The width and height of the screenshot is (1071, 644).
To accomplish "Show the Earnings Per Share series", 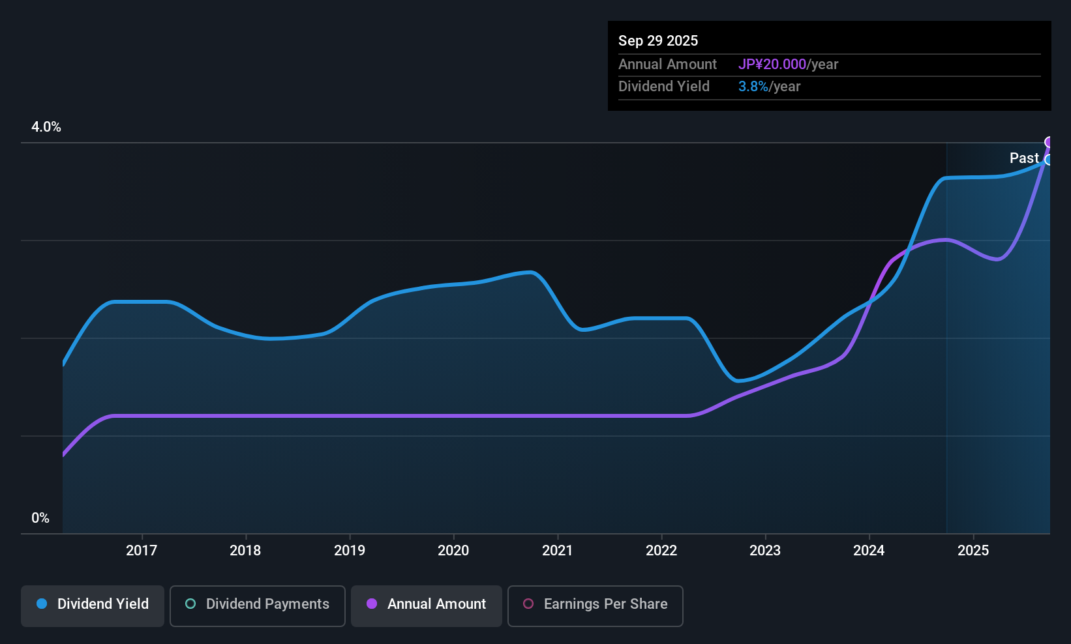I will click(x=595, y=604).
